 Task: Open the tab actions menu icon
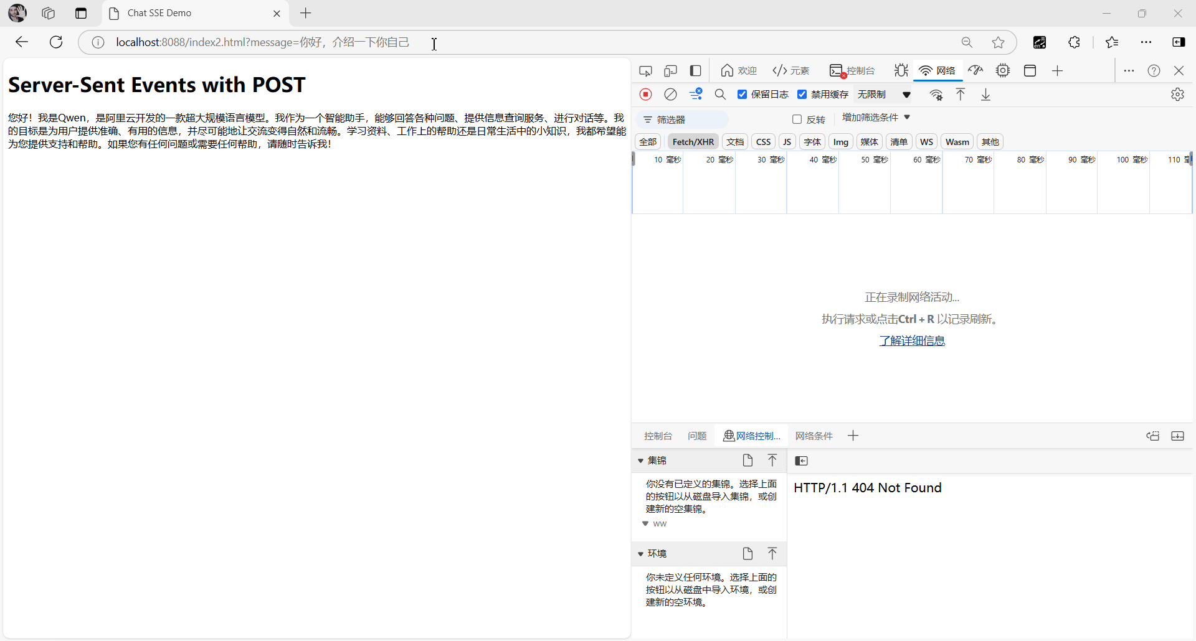81,13
